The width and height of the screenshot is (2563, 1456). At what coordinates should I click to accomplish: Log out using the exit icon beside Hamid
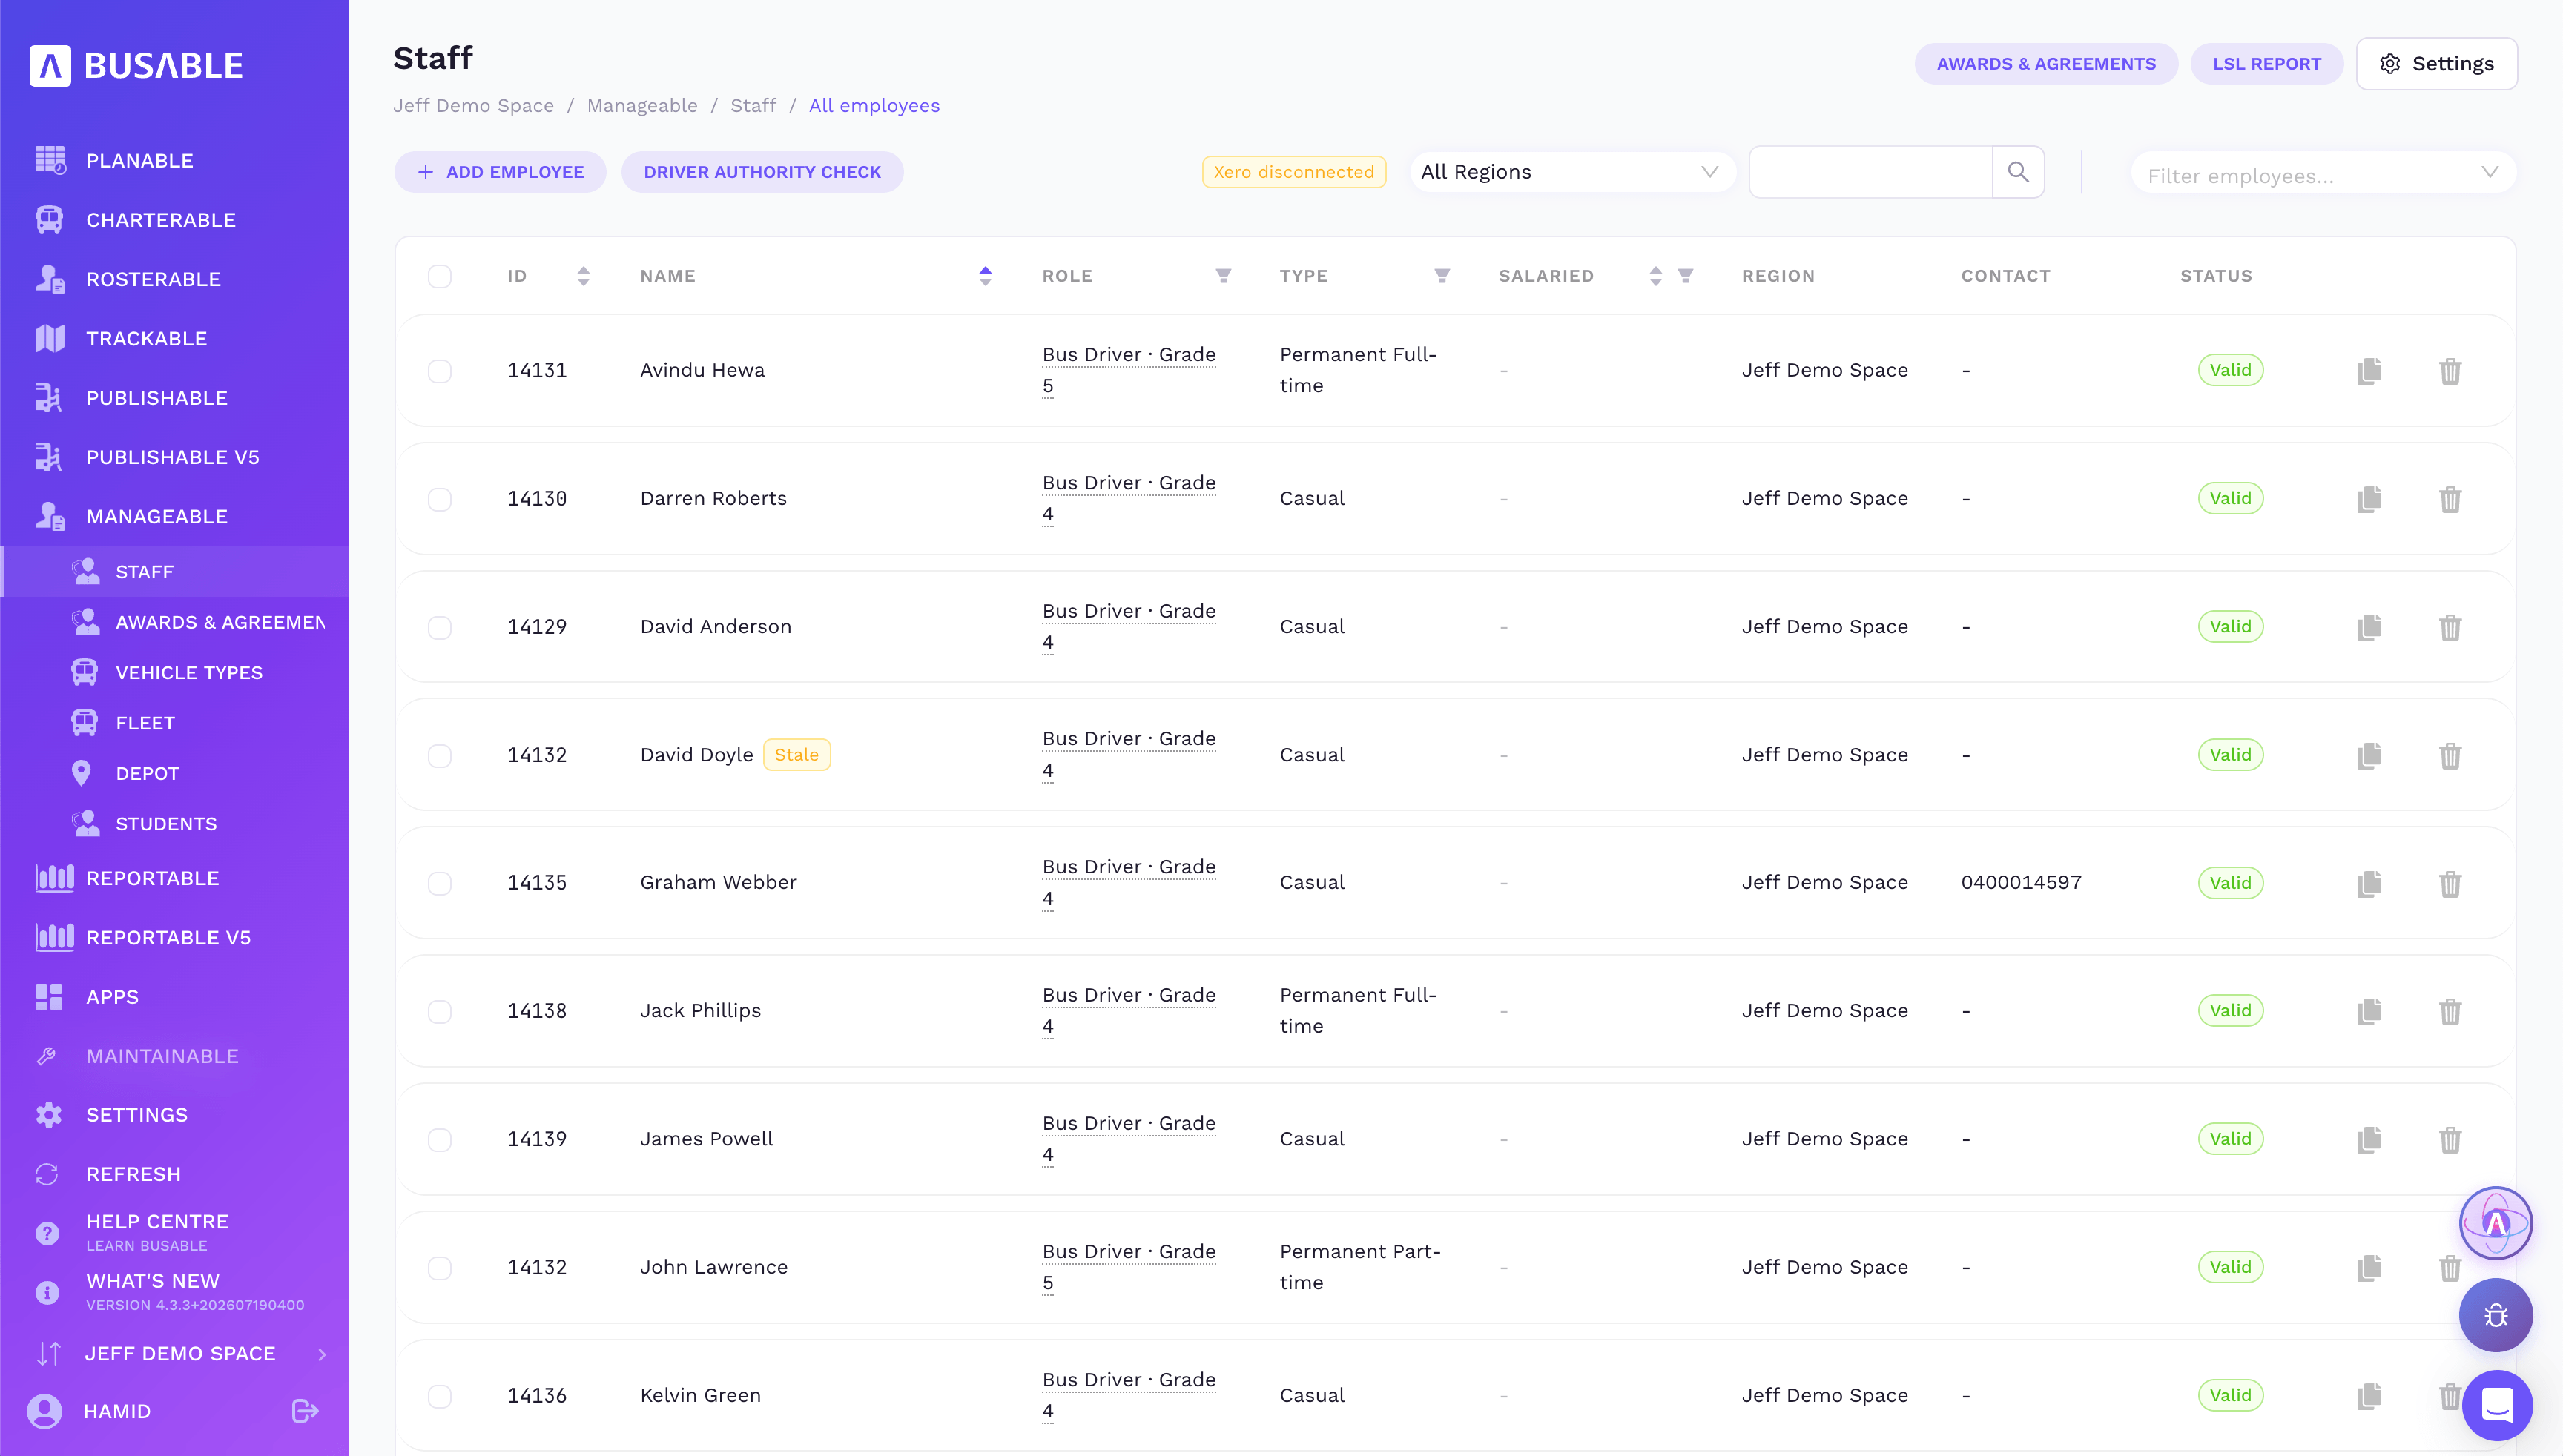coord(305,1411)
